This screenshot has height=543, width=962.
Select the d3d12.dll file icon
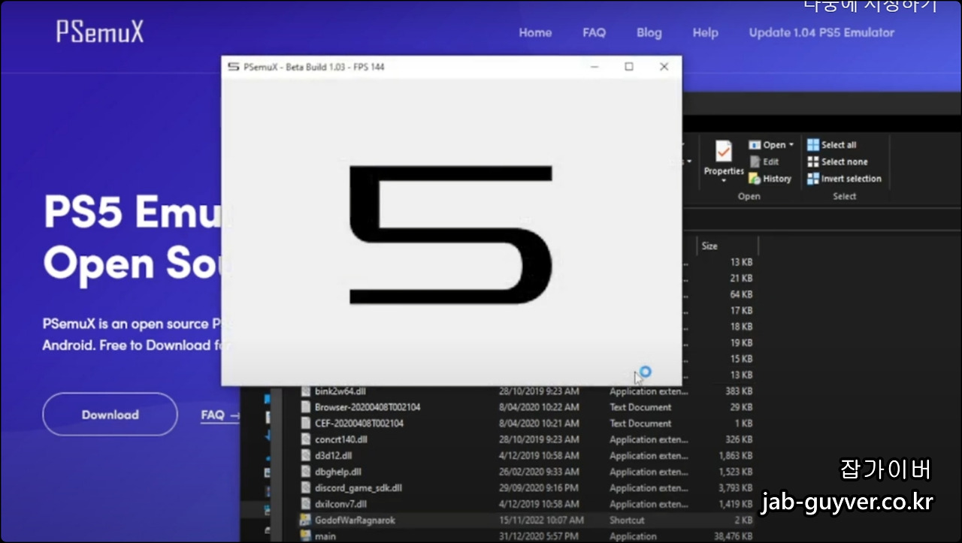pyautogui.click(x=305, y=456)
